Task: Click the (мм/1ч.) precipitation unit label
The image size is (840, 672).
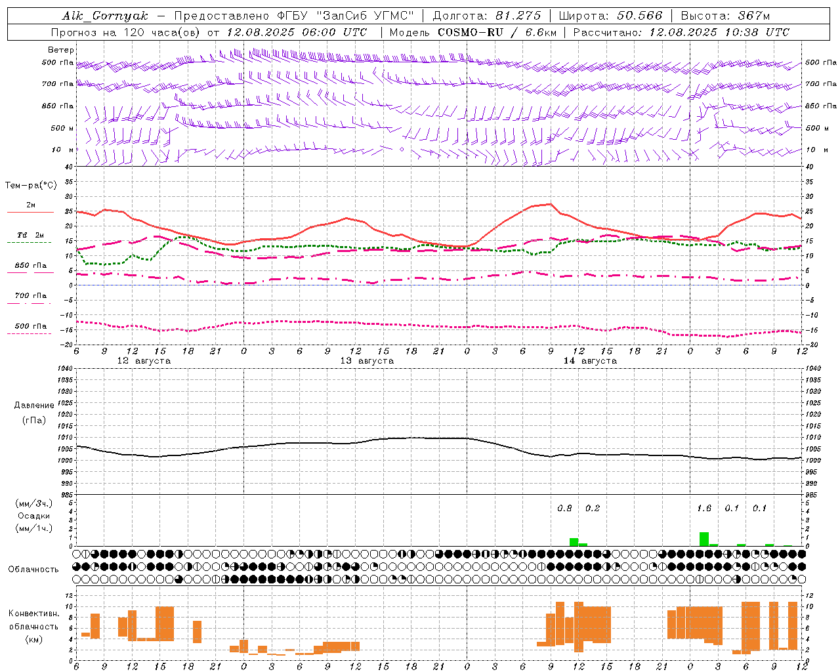Action: pos(33,528)
